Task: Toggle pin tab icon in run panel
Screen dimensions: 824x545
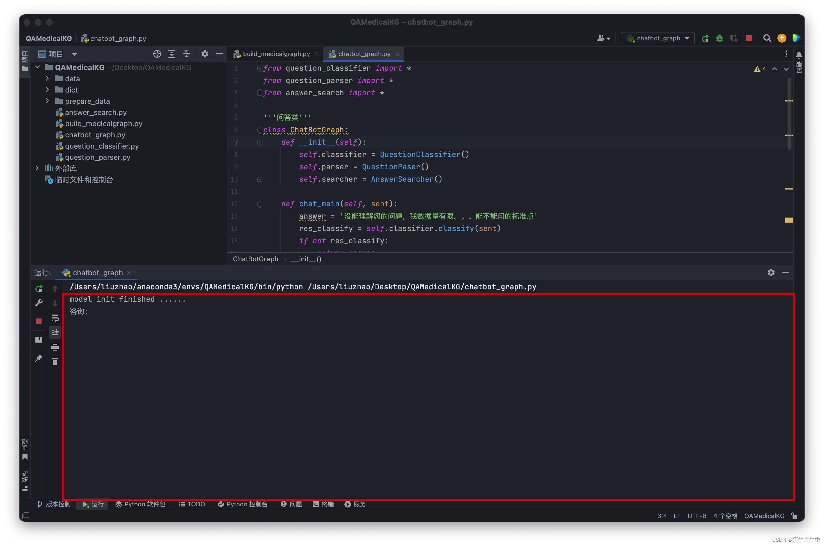Action: (x=39, y=358)
